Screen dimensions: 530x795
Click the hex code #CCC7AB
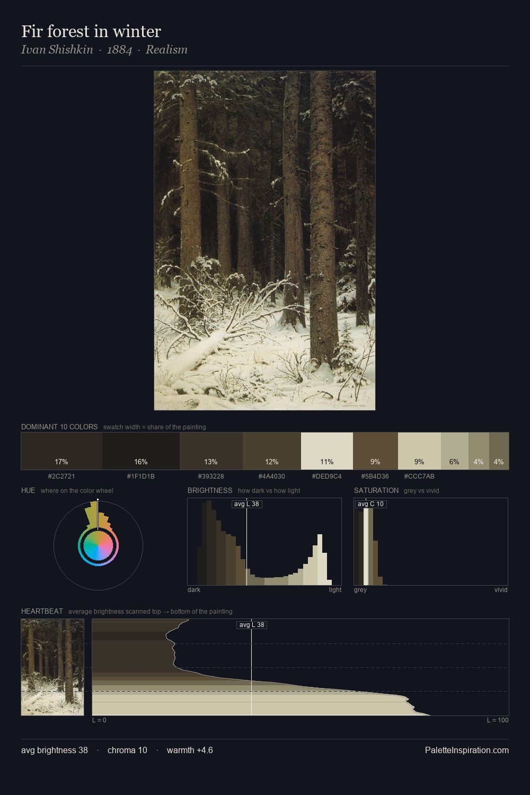click(419, 476)
